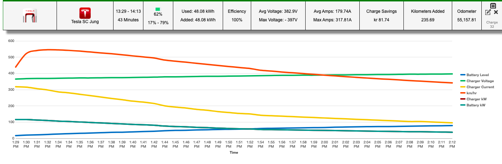502x164 pixels.
Task: Click the edit charge pencil icon
Action: 488,12
